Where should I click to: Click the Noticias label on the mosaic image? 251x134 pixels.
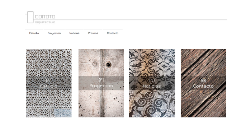coord(152,86)
